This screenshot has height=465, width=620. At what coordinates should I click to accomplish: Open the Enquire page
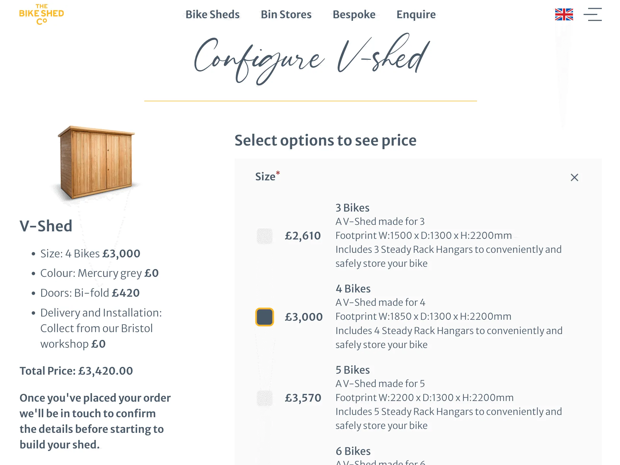pyautogui.click(x=416, y=15)
